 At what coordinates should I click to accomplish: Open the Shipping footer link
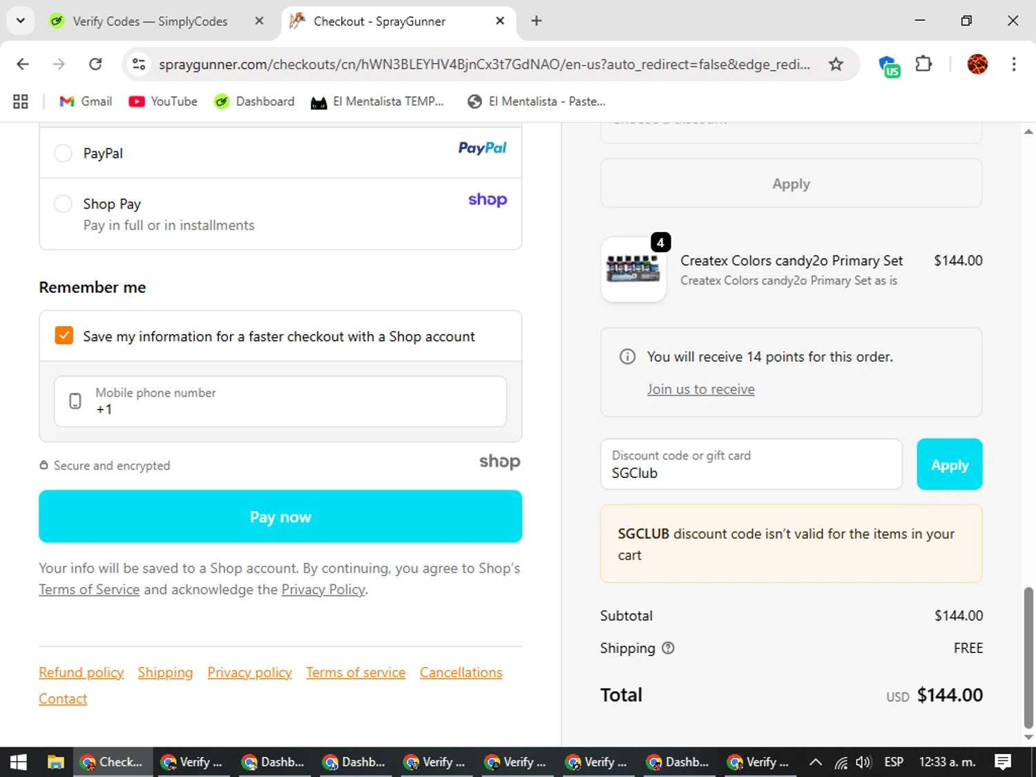(x=165, y=673)
